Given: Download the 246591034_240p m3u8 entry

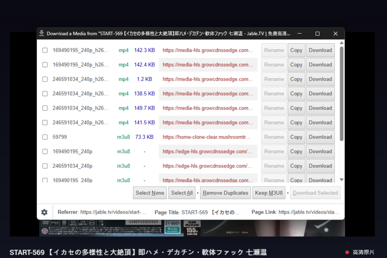Looking at the screenshot, I should (x=320, y=166).
